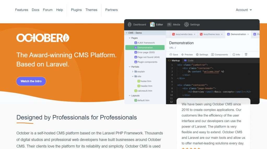
Task: Open the Features page
Action: pos(22,10)
